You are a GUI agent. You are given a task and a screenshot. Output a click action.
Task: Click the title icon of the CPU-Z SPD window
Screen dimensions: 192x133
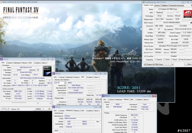pyautogui.click(x=54, y=74)
